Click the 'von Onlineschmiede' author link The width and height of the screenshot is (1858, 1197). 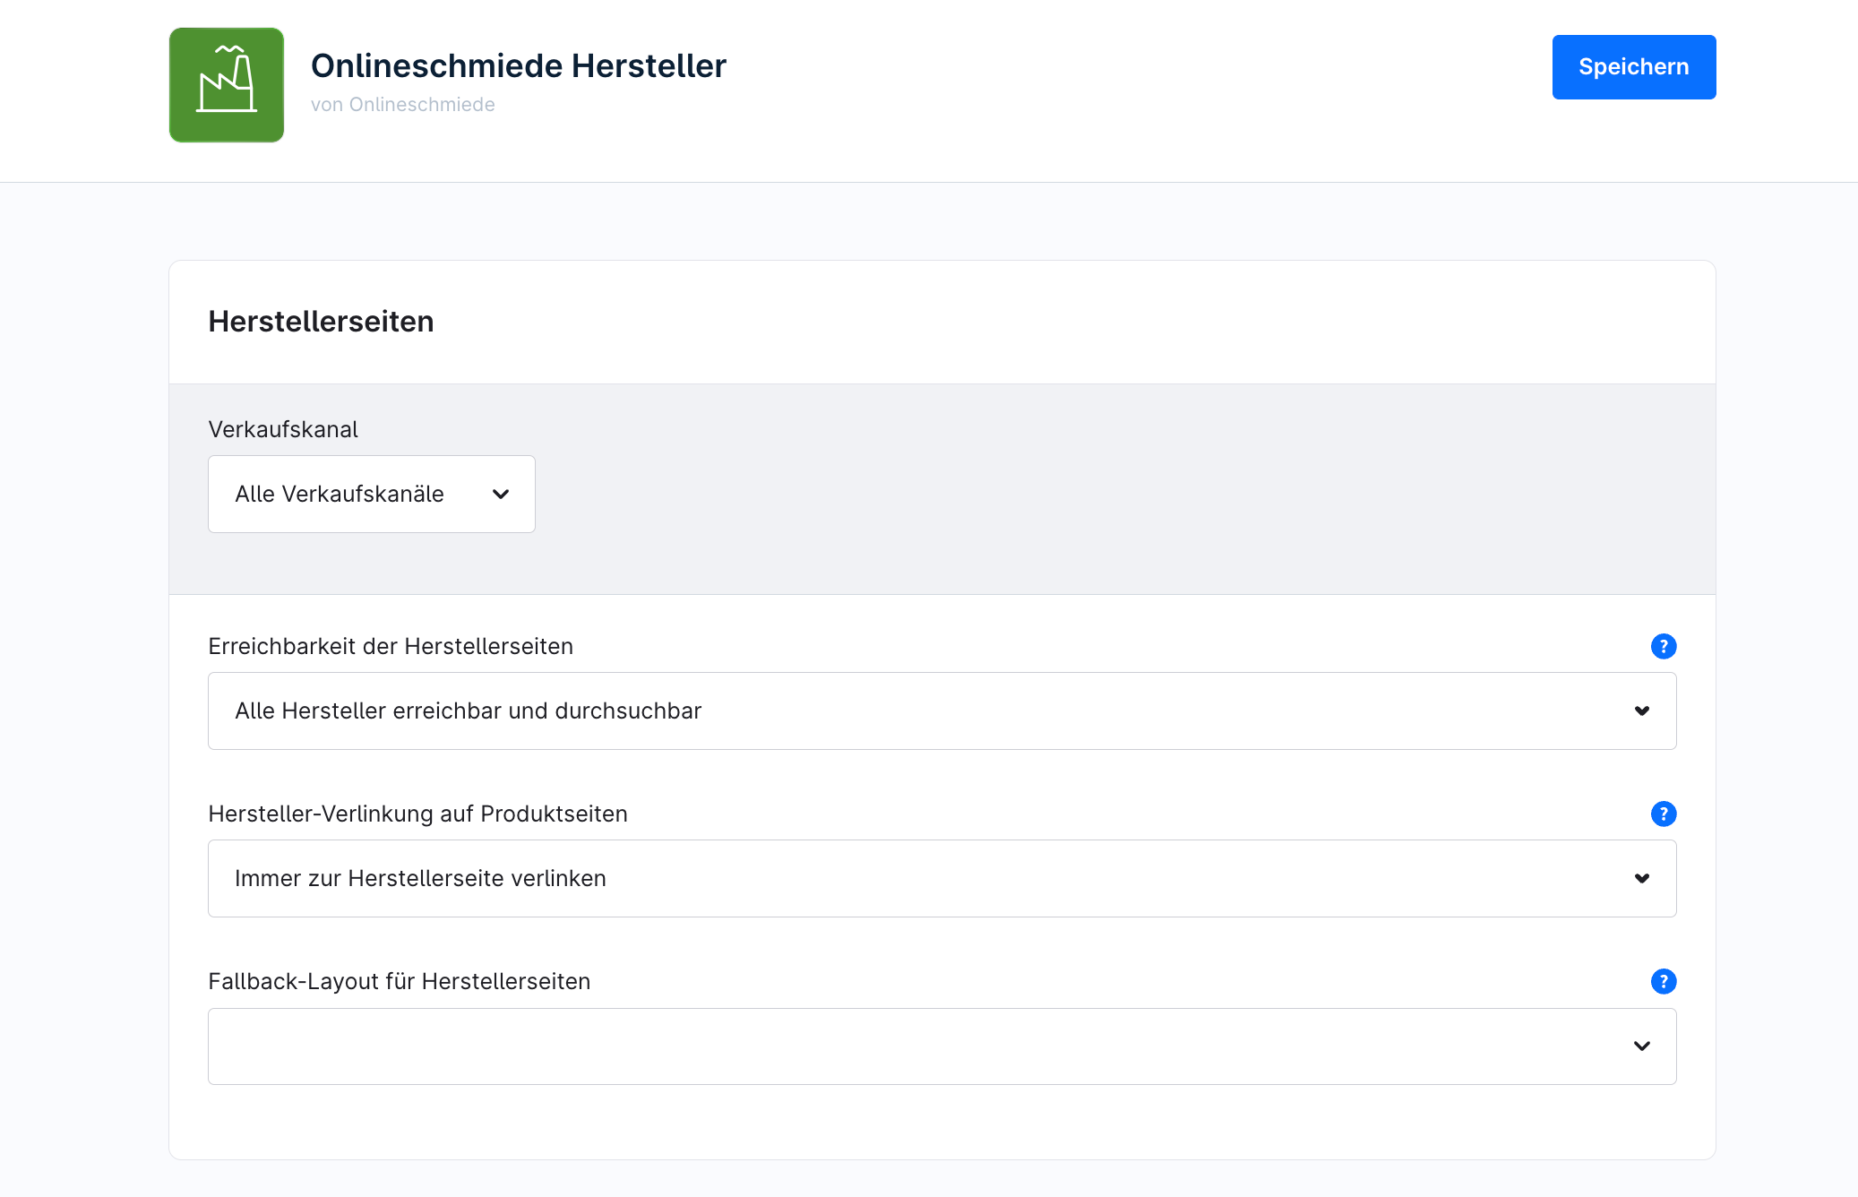pyautogui.click(x=403, y=105)
